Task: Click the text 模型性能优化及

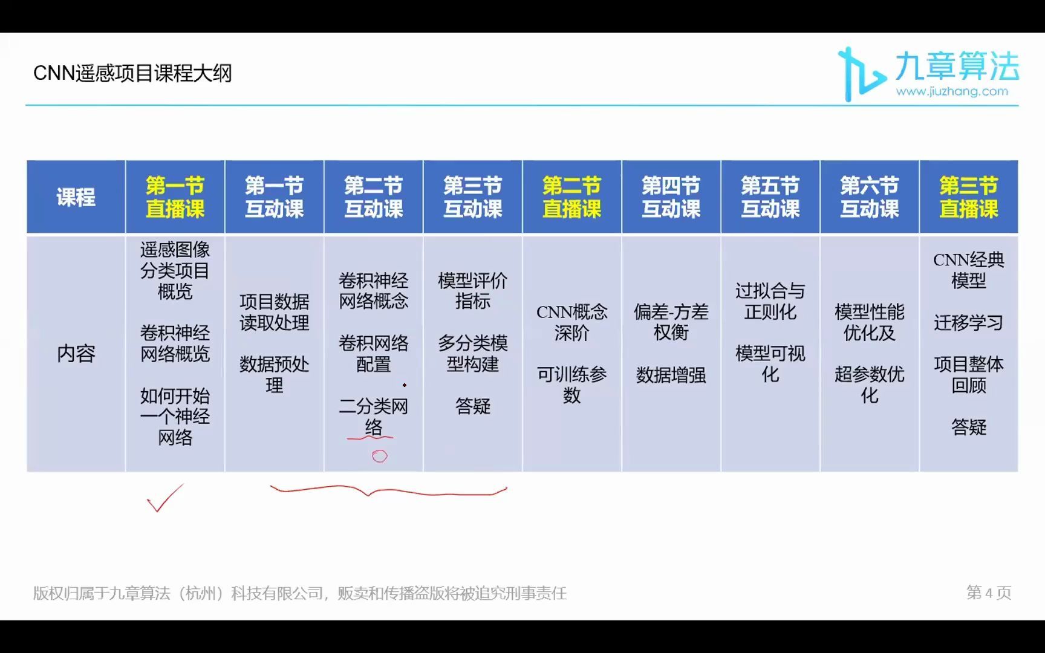Action: pyautogui.click(x=869, y=322)
